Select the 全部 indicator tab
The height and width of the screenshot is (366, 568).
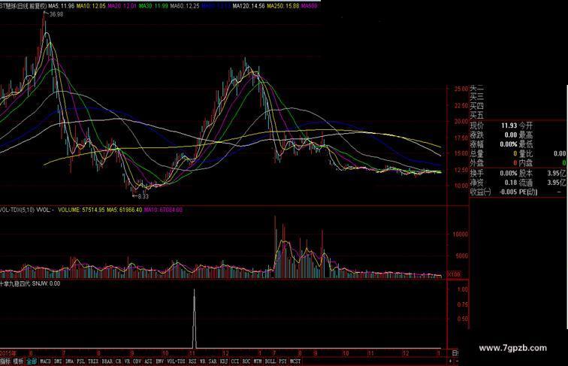[32, 361]
